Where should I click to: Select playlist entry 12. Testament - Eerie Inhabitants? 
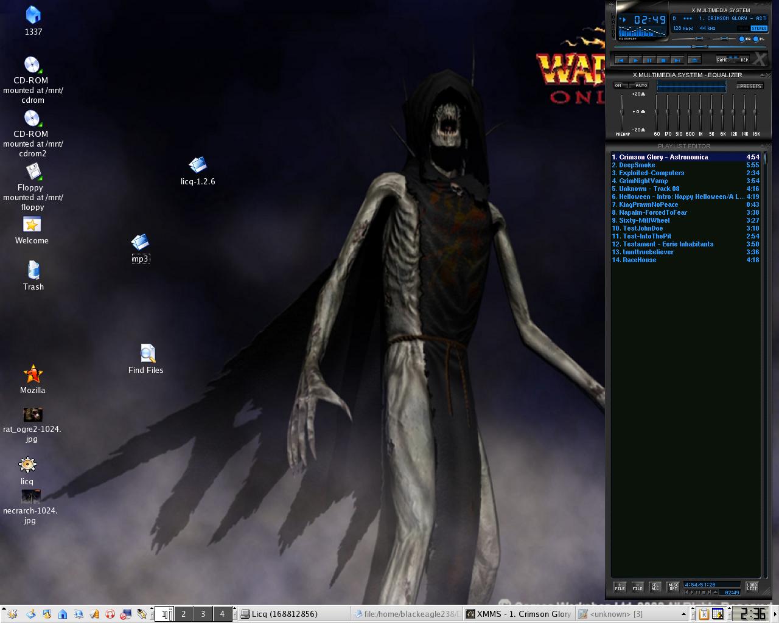685,244
